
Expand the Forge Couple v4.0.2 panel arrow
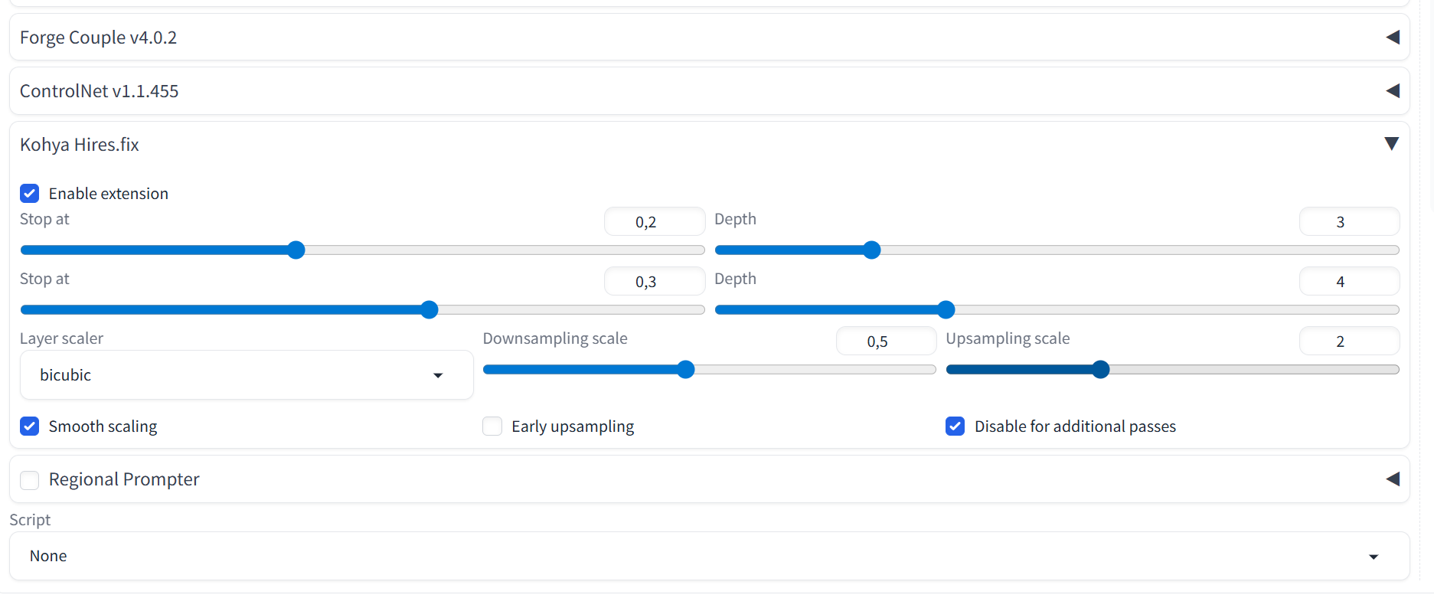tap(1393, 38)
